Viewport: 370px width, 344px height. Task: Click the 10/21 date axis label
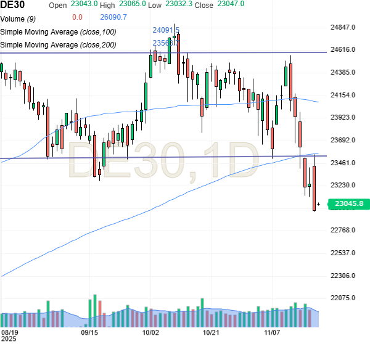tap(212, 332)
